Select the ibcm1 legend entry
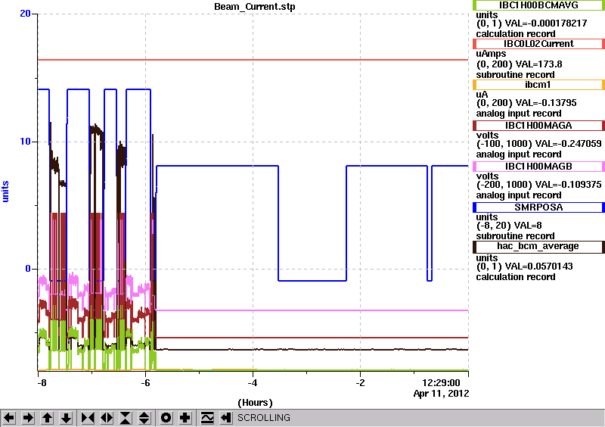 pyautogui.click(x=538, y=85)
